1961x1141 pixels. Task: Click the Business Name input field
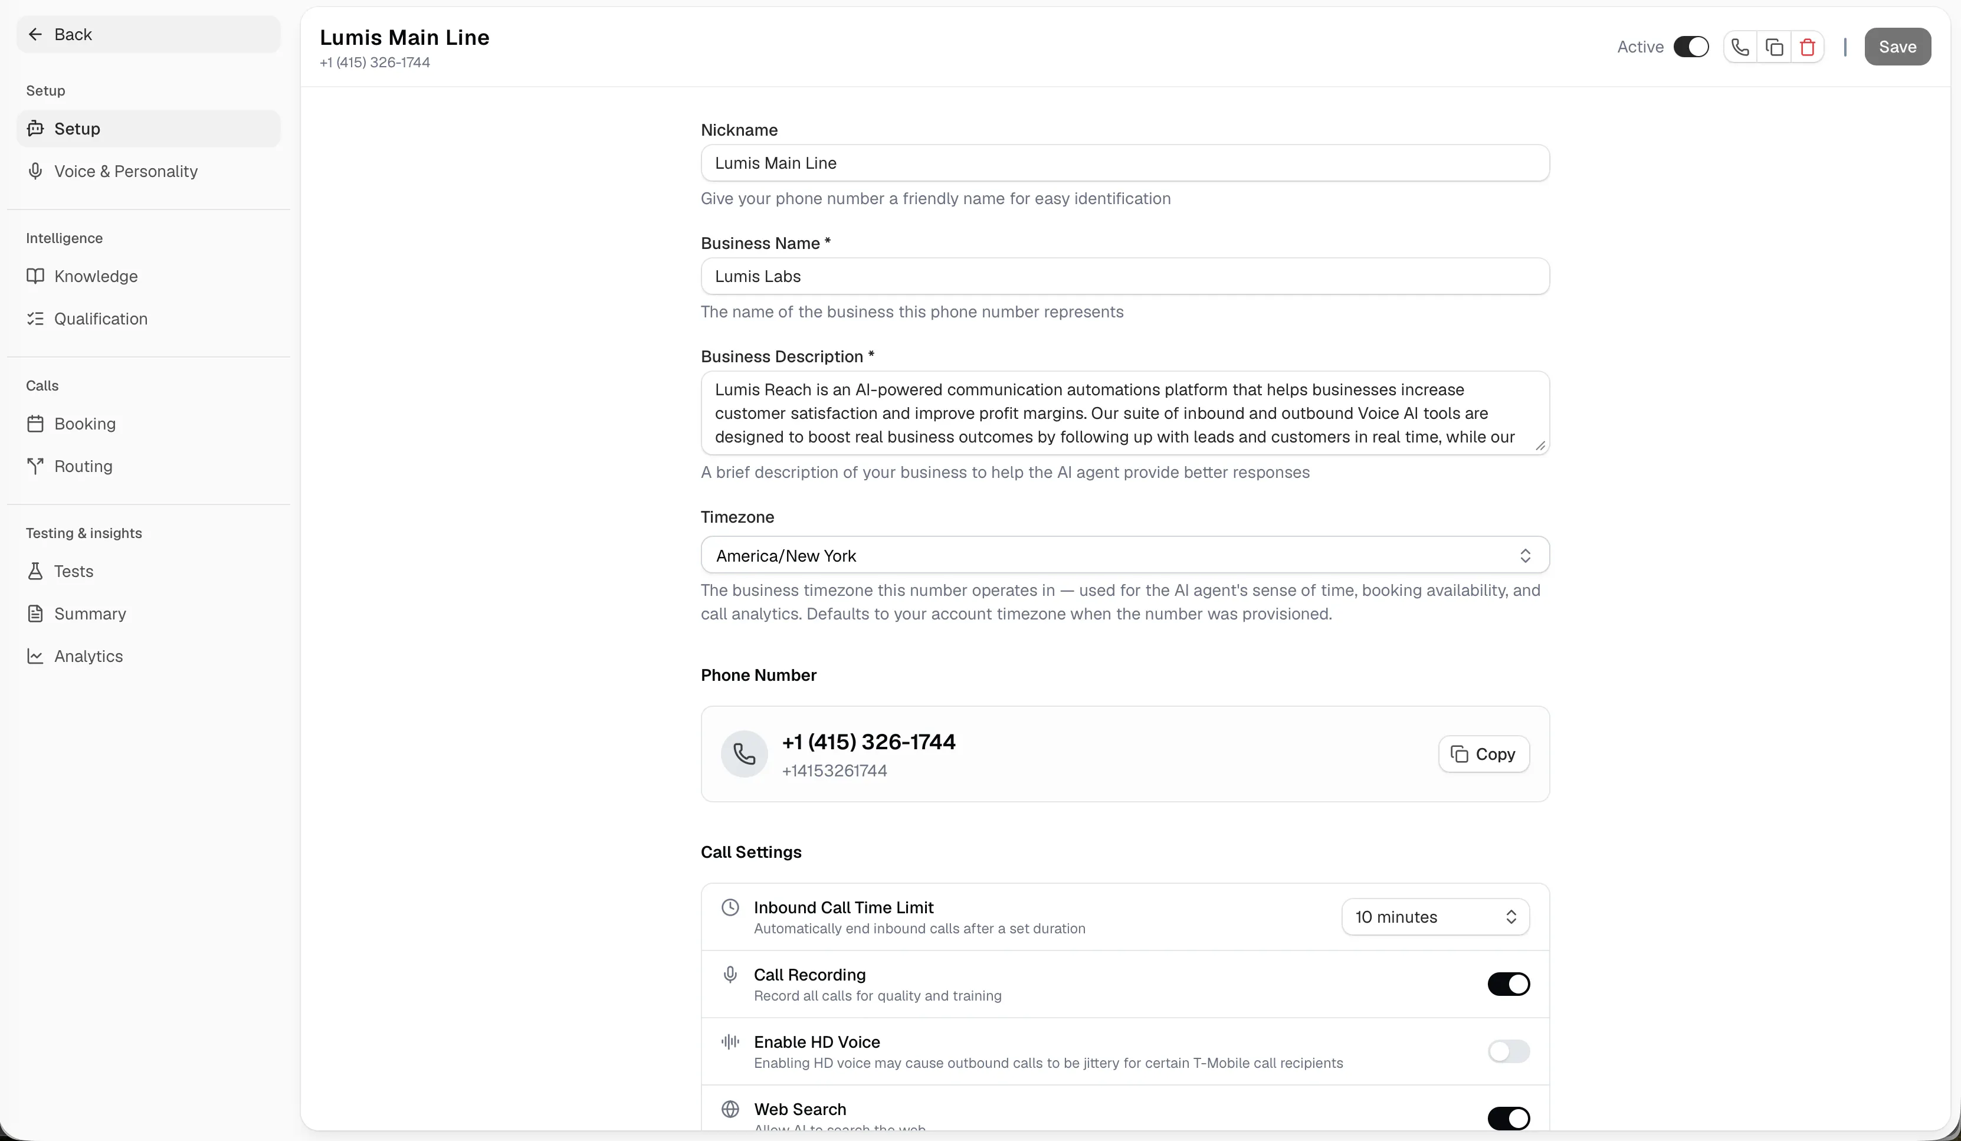[x=1124, y=276]
